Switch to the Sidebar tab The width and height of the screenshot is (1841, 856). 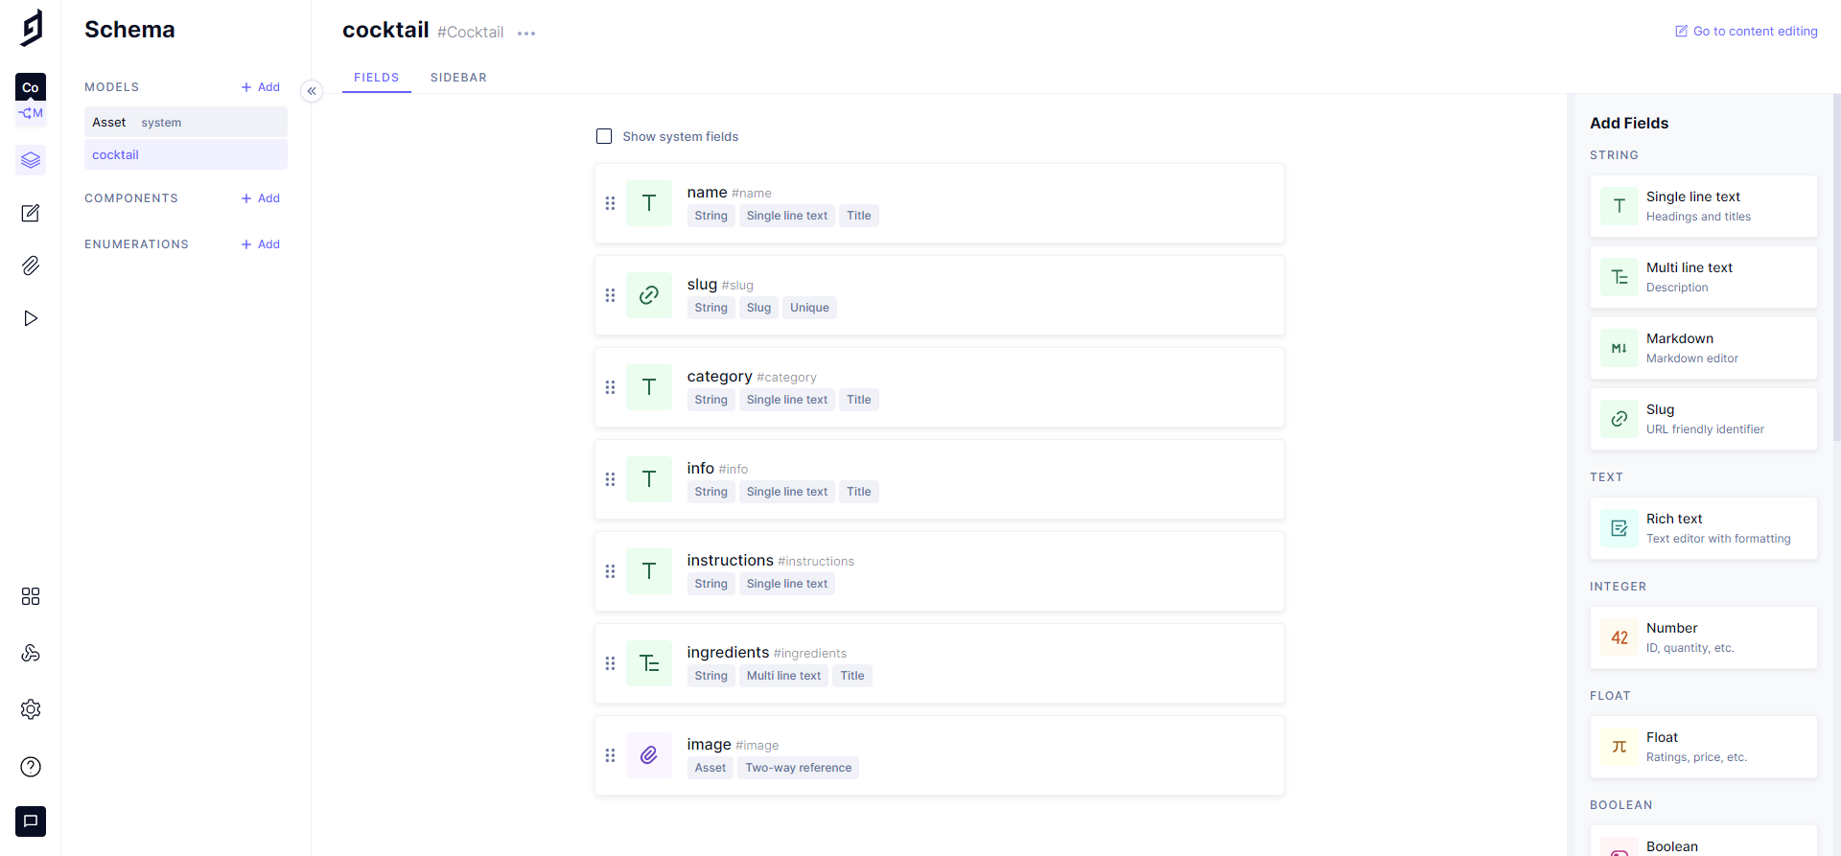[x=458, y=78]
